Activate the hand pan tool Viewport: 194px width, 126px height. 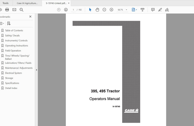point(97,10)
